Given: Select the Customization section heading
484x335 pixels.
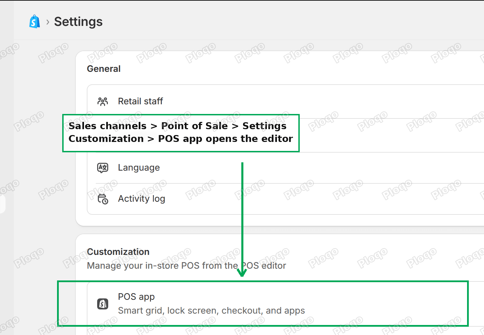Looking at the screenshot, I should [118, 252].
